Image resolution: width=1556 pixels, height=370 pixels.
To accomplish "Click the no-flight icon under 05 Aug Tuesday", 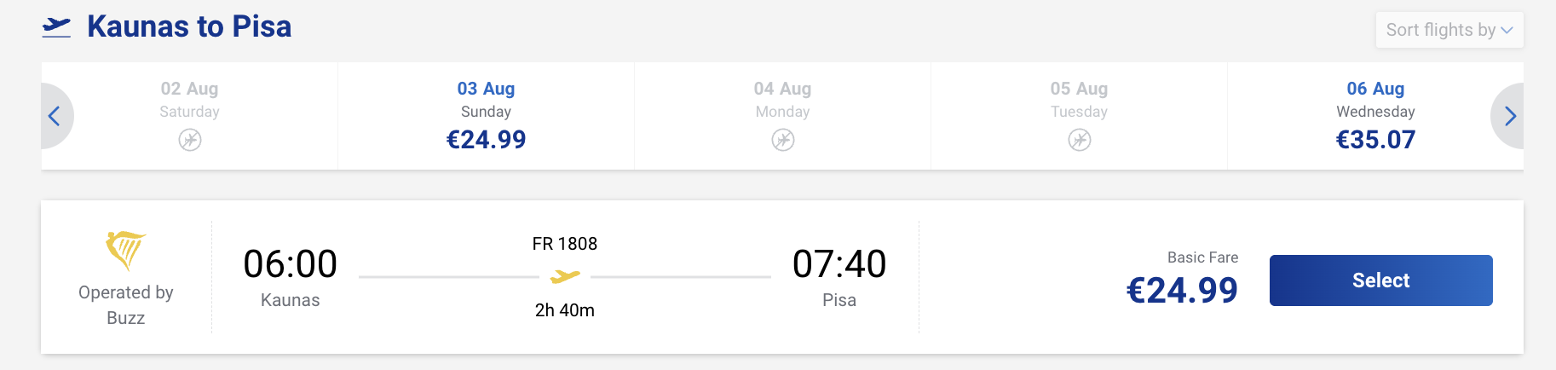I will [x=1080, y=140].
